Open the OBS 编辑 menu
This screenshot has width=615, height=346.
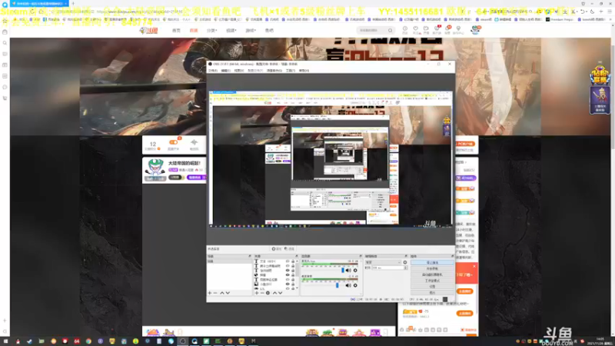coord(225,71)
